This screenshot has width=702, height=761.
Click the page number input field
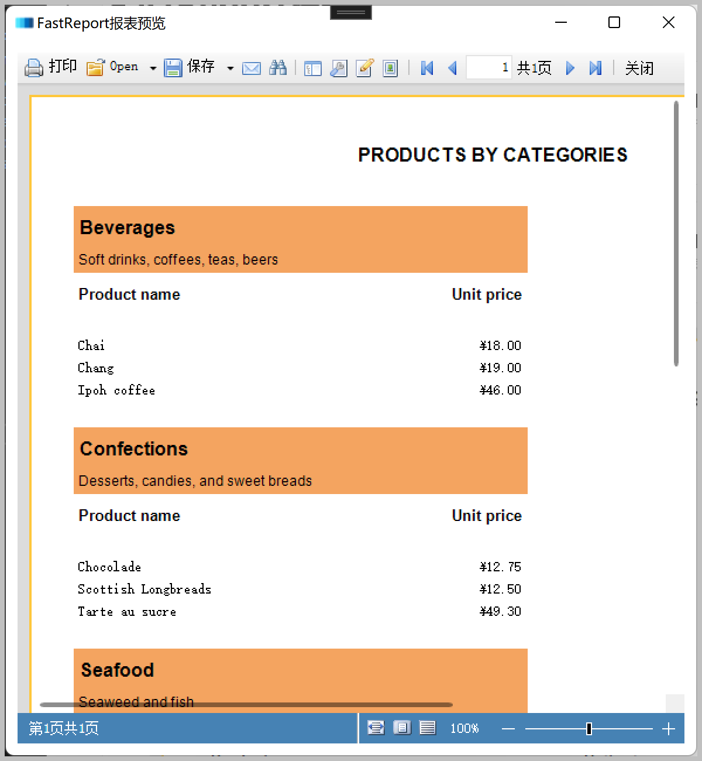(489, 68)
